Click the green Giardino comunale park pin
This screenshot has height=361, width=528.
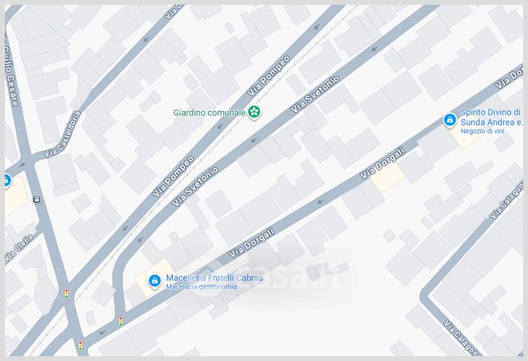[254, 112]
